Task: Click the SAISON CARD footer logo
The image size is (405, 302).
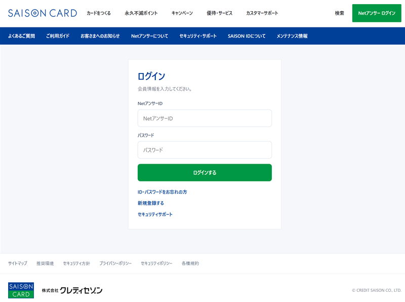Action: coord(21,290)
